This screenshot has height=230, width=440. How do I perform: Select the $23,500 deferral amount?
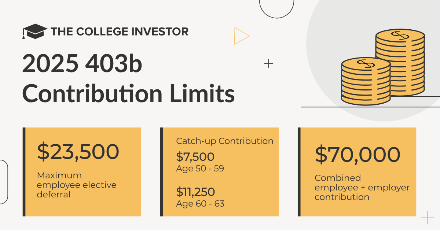tap(78, 152)
